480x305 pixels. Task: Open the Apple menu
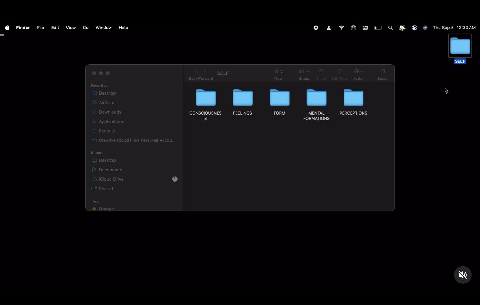pyautogui.click(x=7, y=28)
